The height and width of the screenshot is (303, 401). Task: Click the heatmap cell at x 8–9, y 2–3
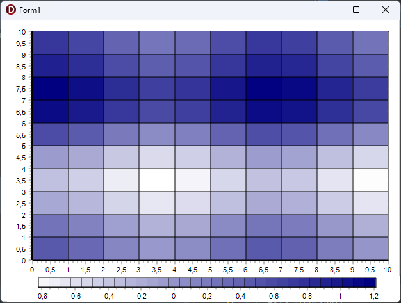(335, 203)
